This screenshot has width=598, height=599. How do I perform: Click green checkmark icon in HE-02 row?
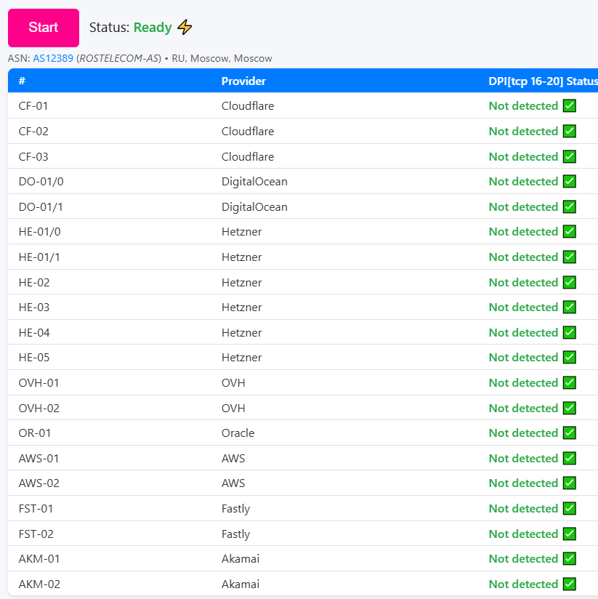click(x=570, y=282)
